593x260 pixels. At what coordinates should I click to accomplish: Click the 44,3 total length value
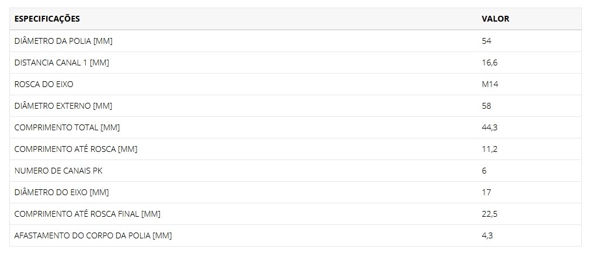489,127
